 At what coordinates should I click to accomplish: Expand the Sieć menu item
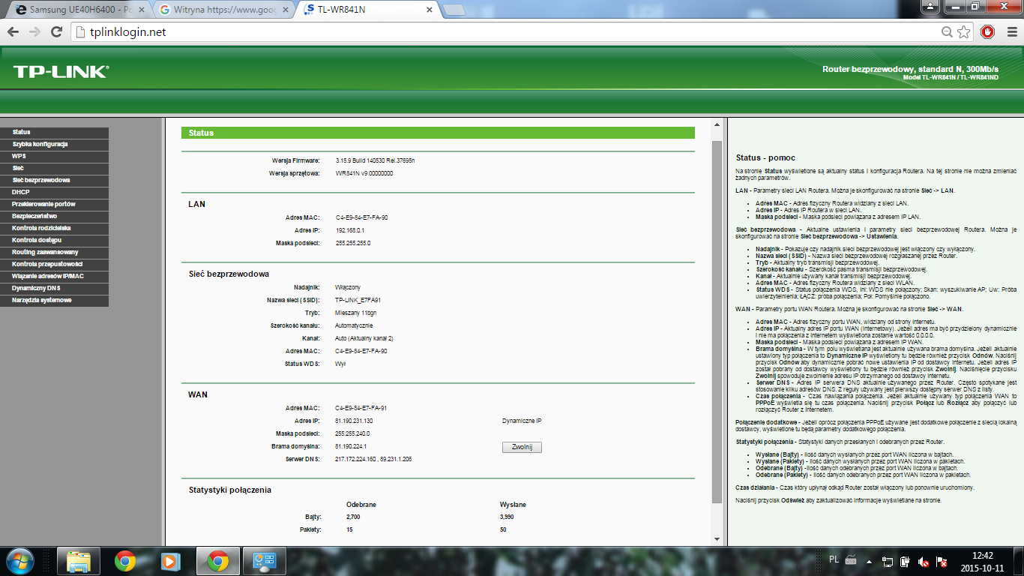click(54, 168)
